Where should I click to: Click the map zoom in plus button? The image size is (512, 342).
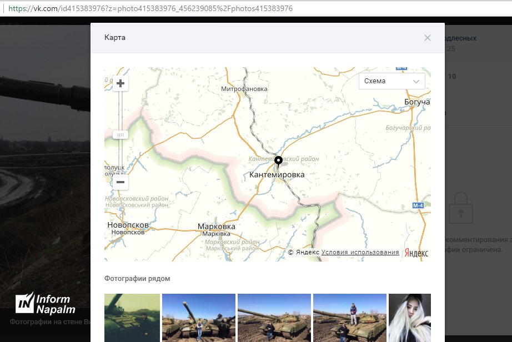121,84
